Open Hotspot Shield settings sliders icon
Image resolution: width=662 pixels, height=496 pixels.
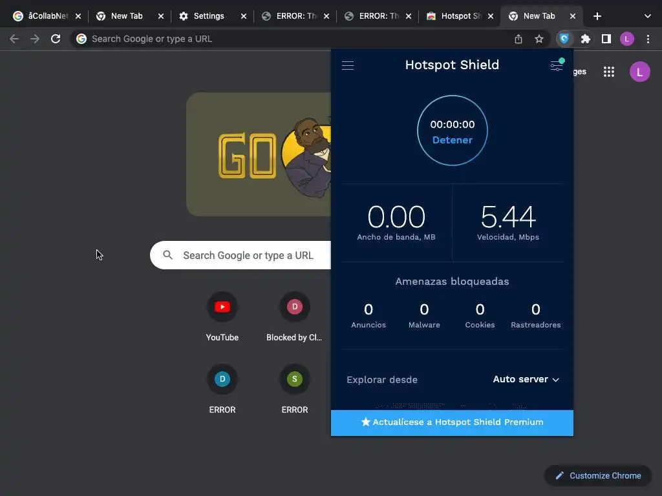coord(557,65)
